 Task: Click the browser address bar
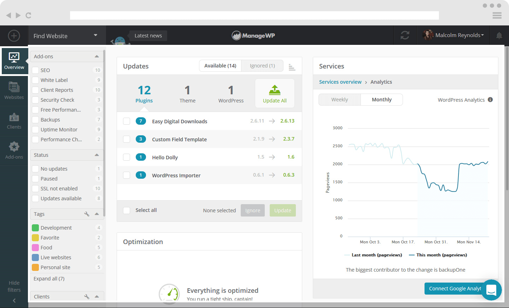click(254, 15)
